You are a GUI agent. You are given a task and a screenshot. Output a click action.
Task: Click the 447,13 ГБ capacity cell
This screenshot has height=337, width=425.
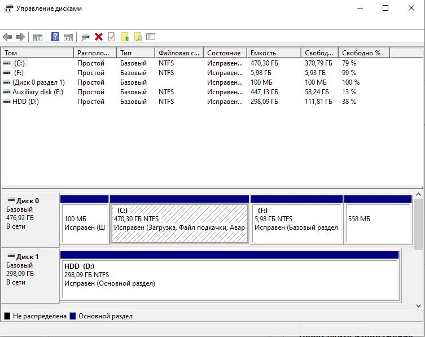pos(264,92)
